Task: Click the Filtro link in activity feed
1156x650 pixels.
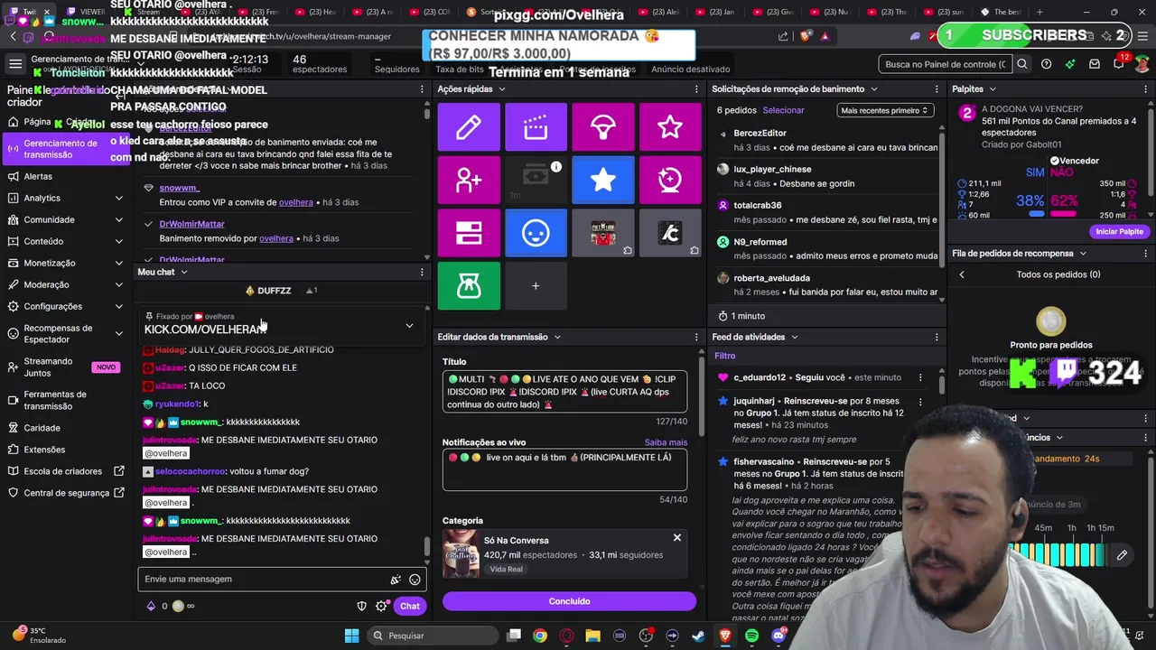Action: (725, 356)
